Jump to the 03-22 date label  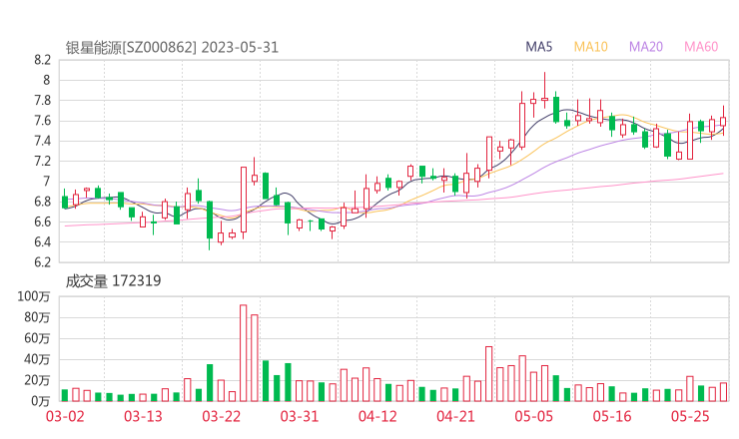pos(221,416)
